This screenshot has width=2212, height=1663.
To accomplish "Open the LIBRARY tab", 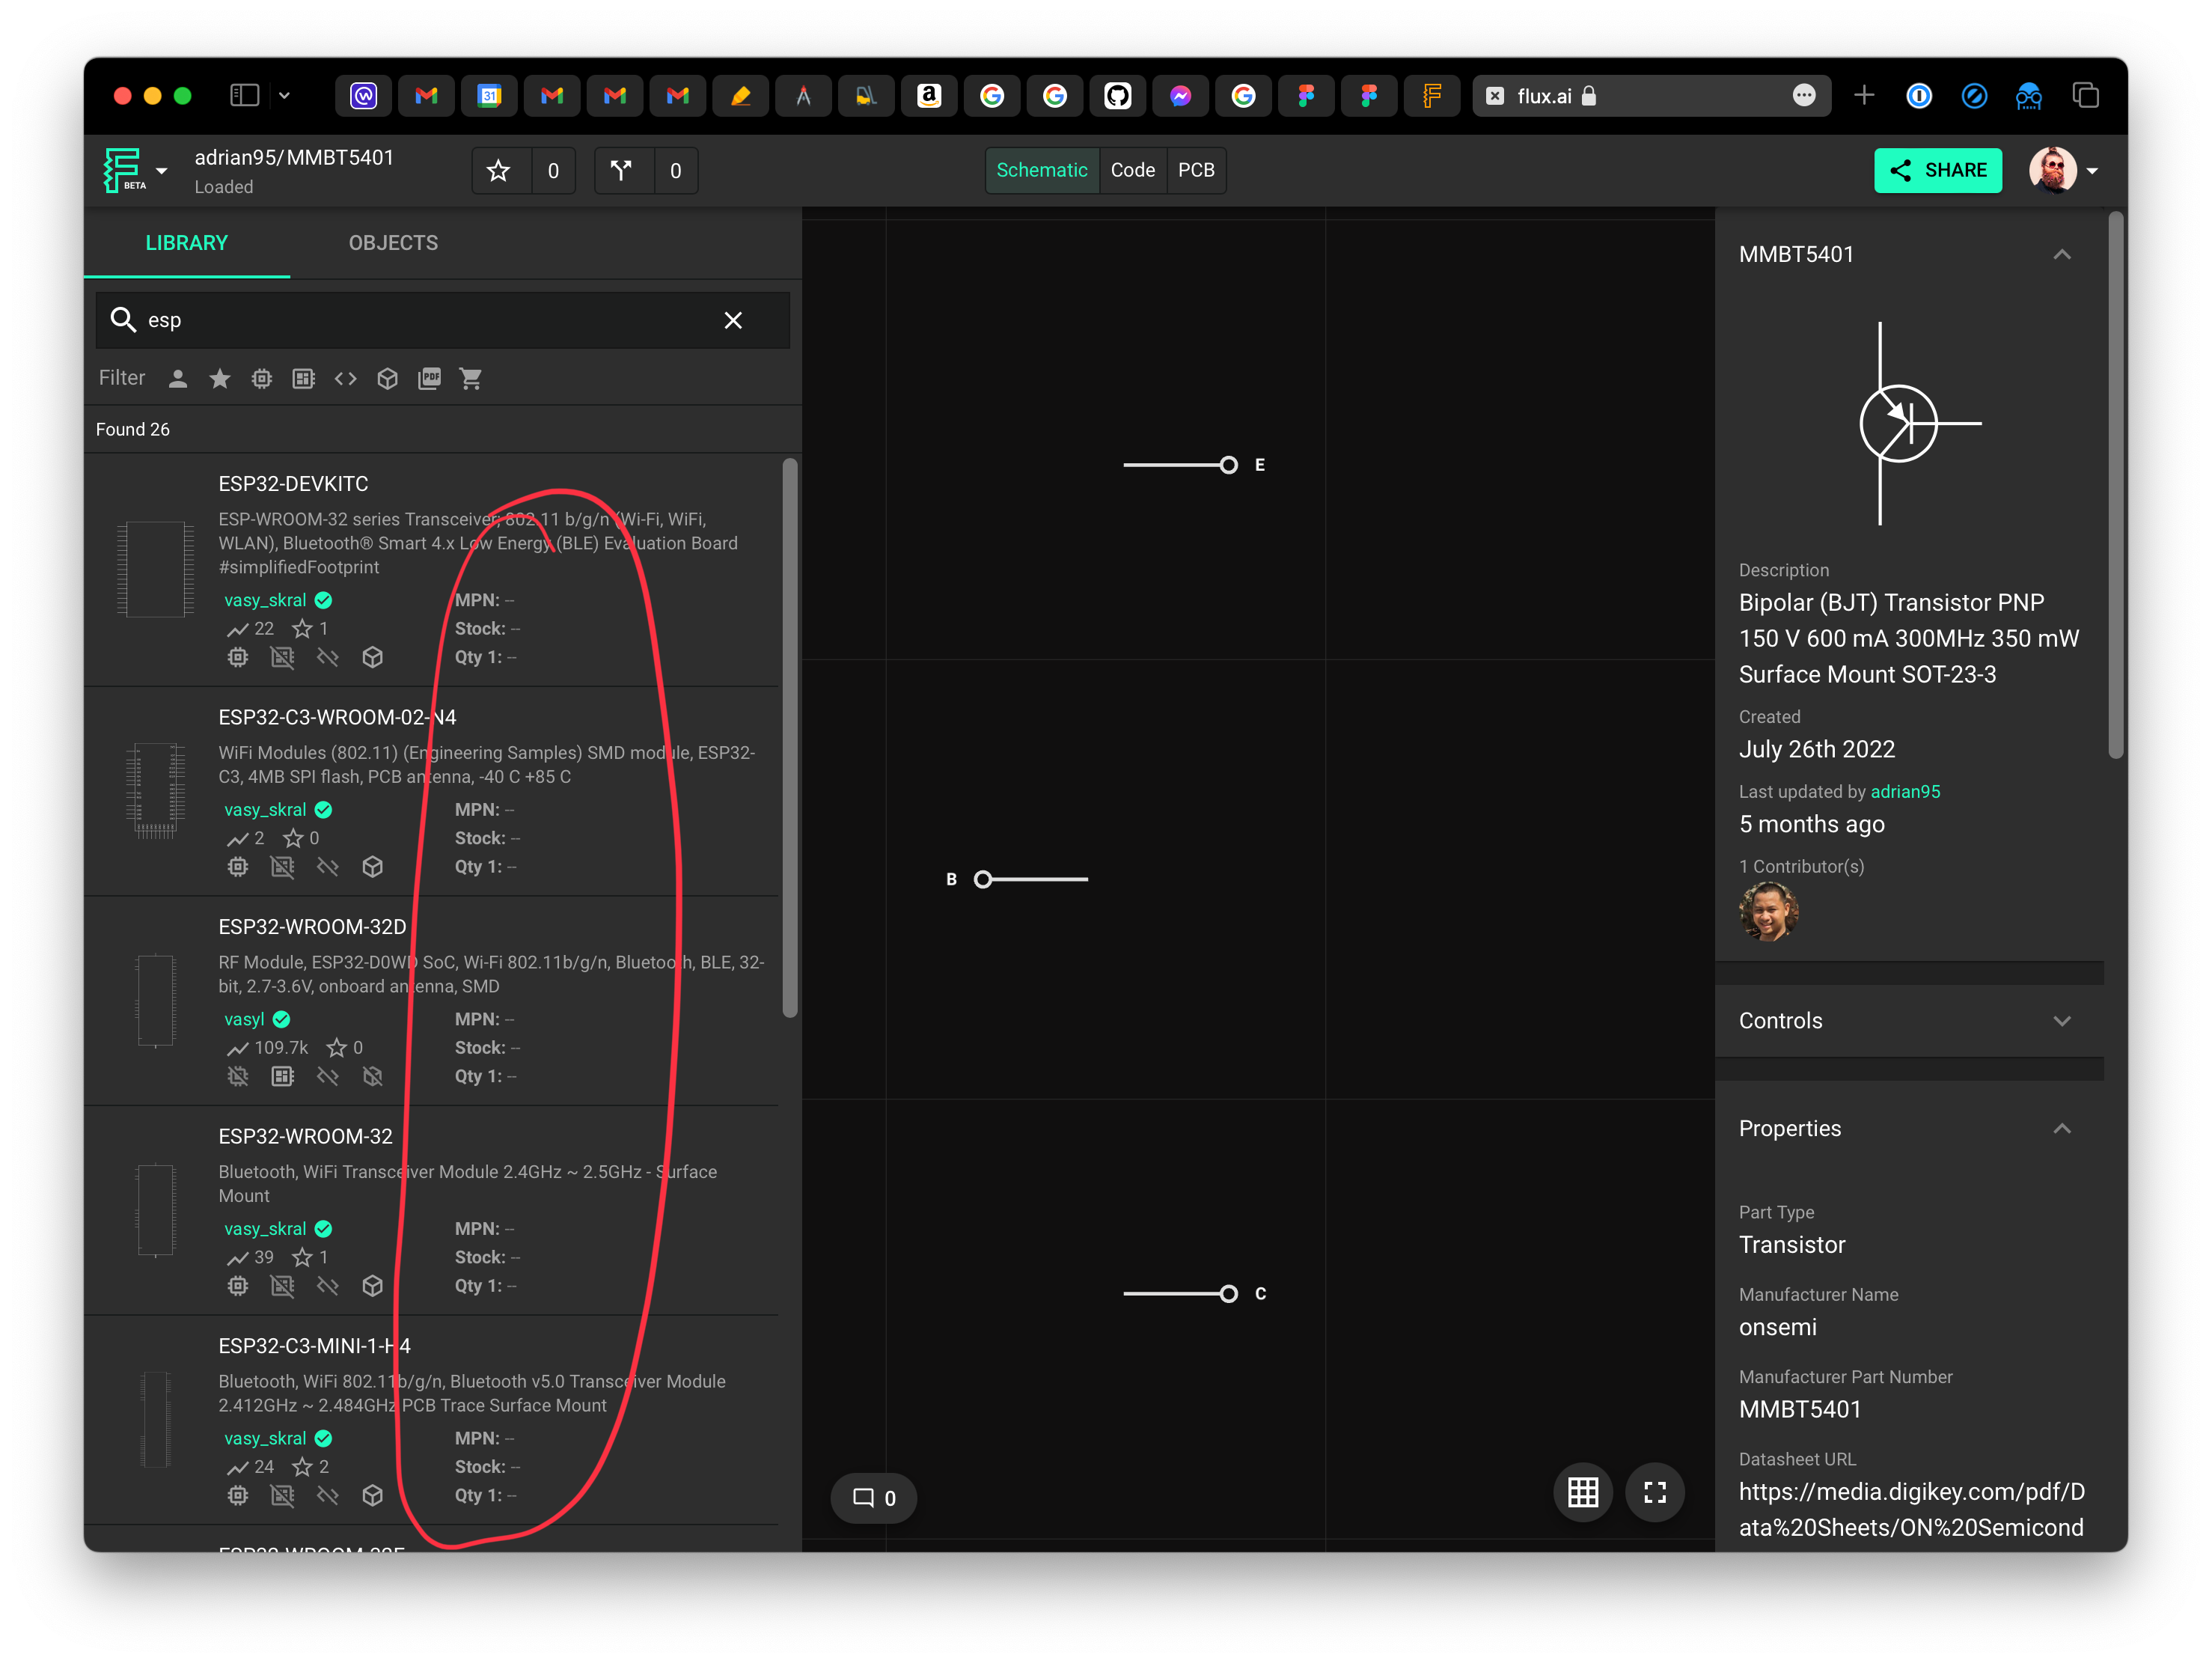I will [187, 243].
